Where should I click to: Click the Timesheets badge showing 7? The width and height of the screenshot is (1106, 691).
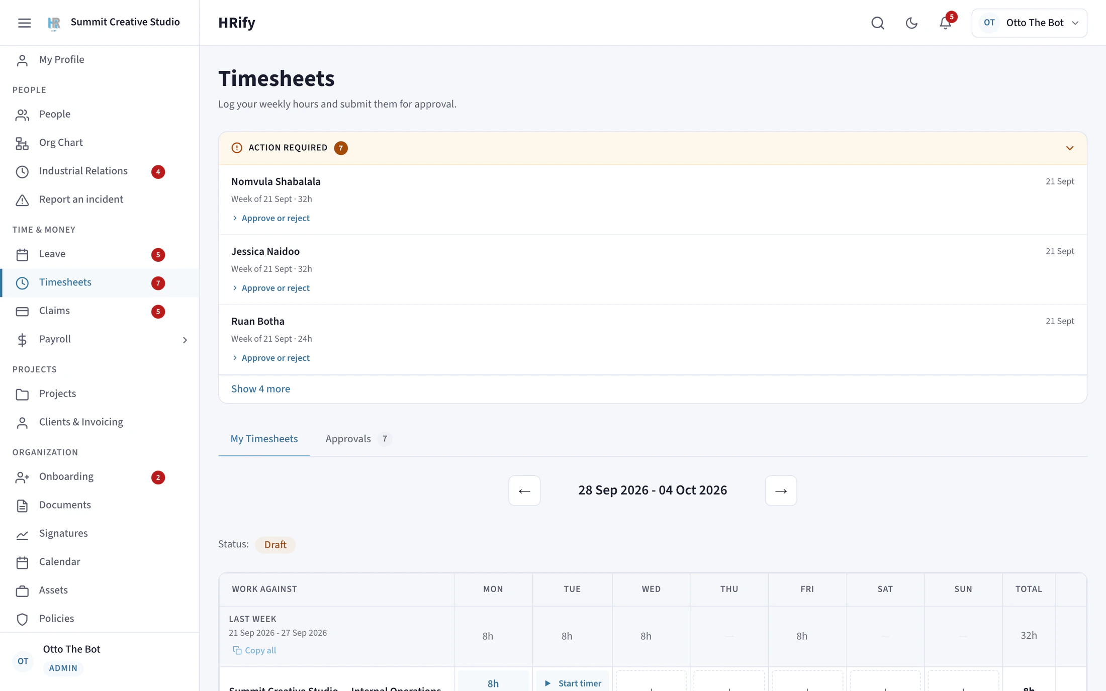[158, 283]
